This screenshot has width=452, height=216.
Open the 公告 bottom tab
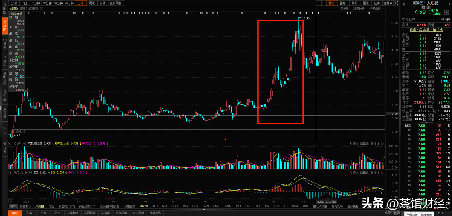click(57, 213)
